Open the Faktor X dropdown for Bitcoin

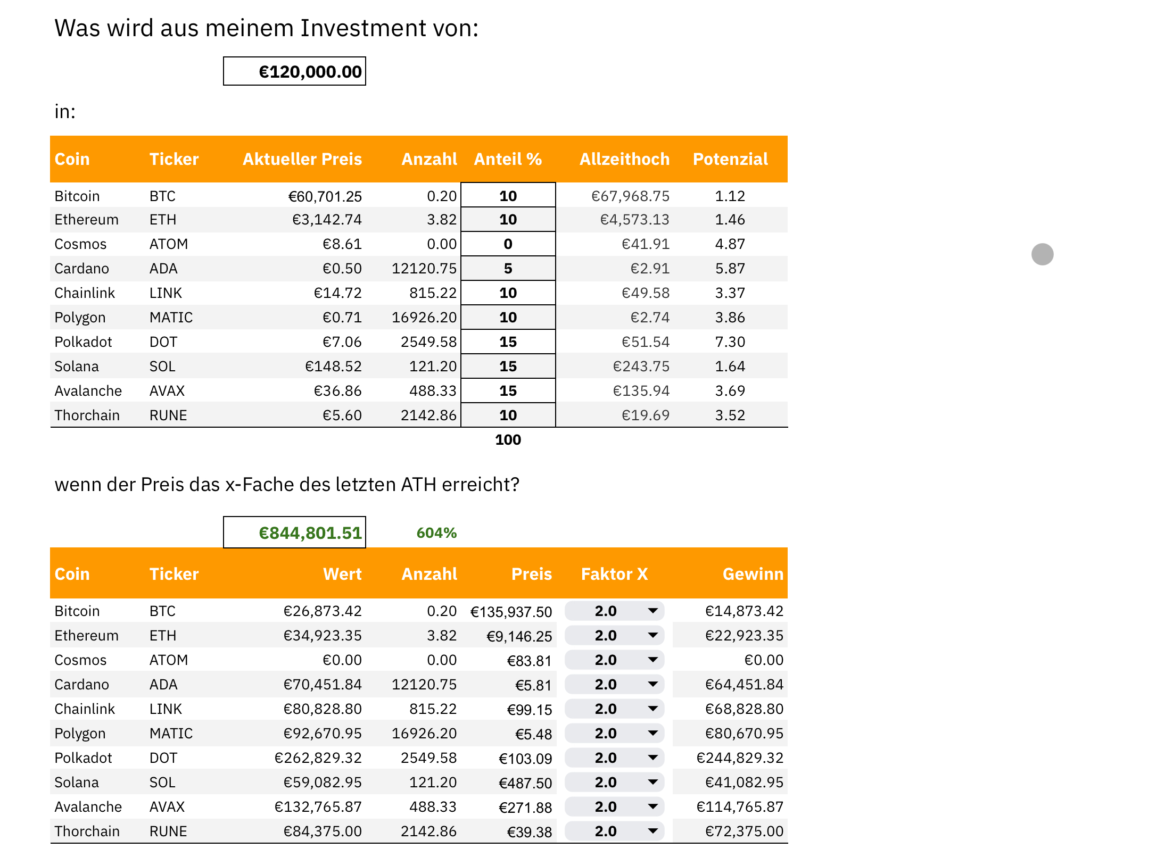(615, 611)
